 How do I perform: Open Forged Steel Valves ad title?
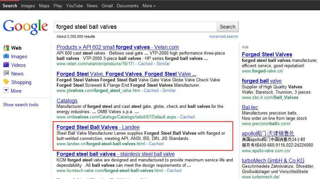[x=267, y=55]
